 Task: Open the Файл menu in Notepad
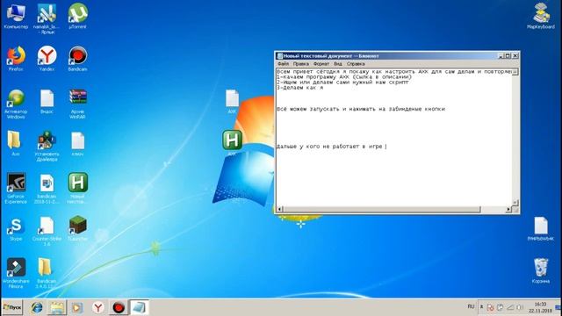pyautogui.click(x=283, y=64)
